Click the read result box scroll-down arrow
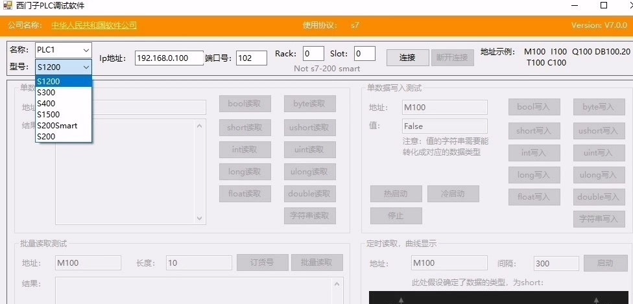Image resolution: width=633 pixels, height=304 pixels. [x=199, y=218]
